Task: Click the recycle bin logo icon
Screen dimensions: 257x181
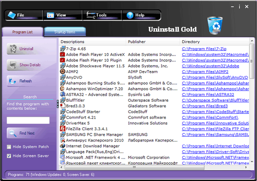Action: (x=215, y=25)
